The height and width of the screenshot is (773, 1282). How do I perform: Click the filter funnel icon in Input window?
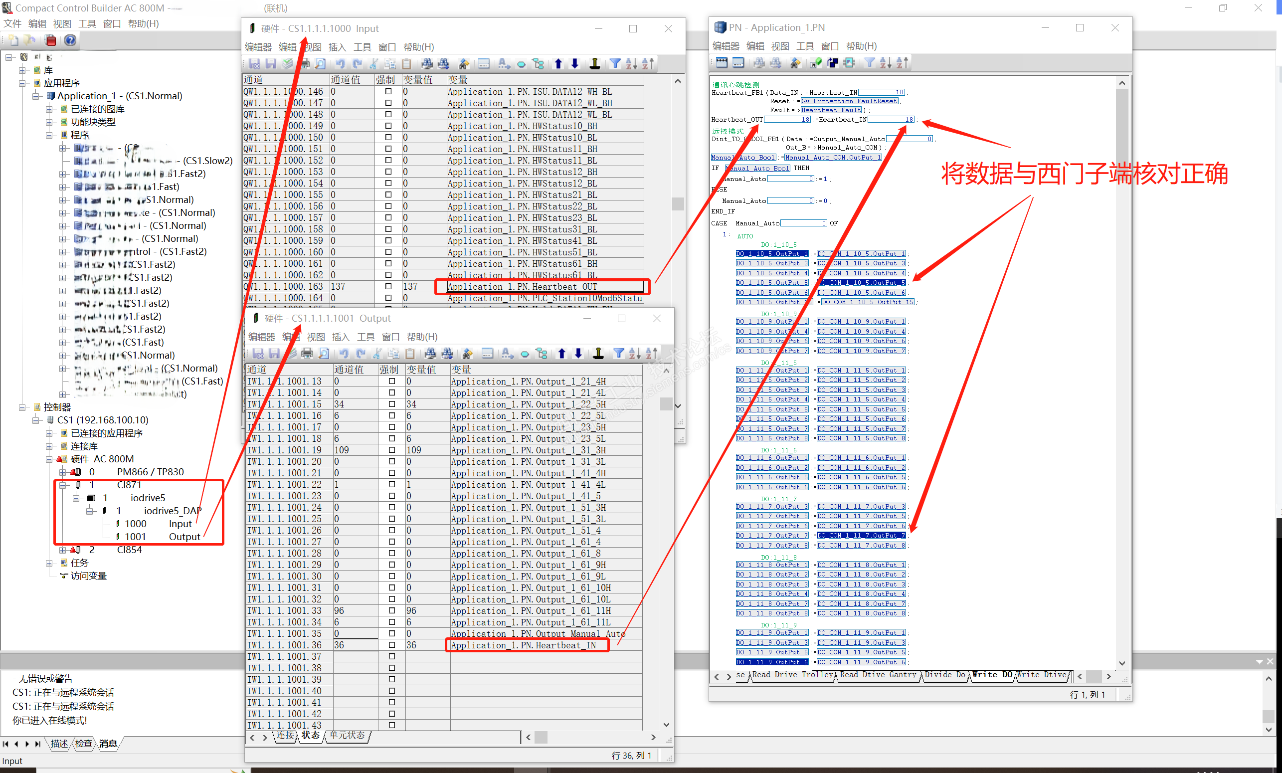(x=615, y=63)
